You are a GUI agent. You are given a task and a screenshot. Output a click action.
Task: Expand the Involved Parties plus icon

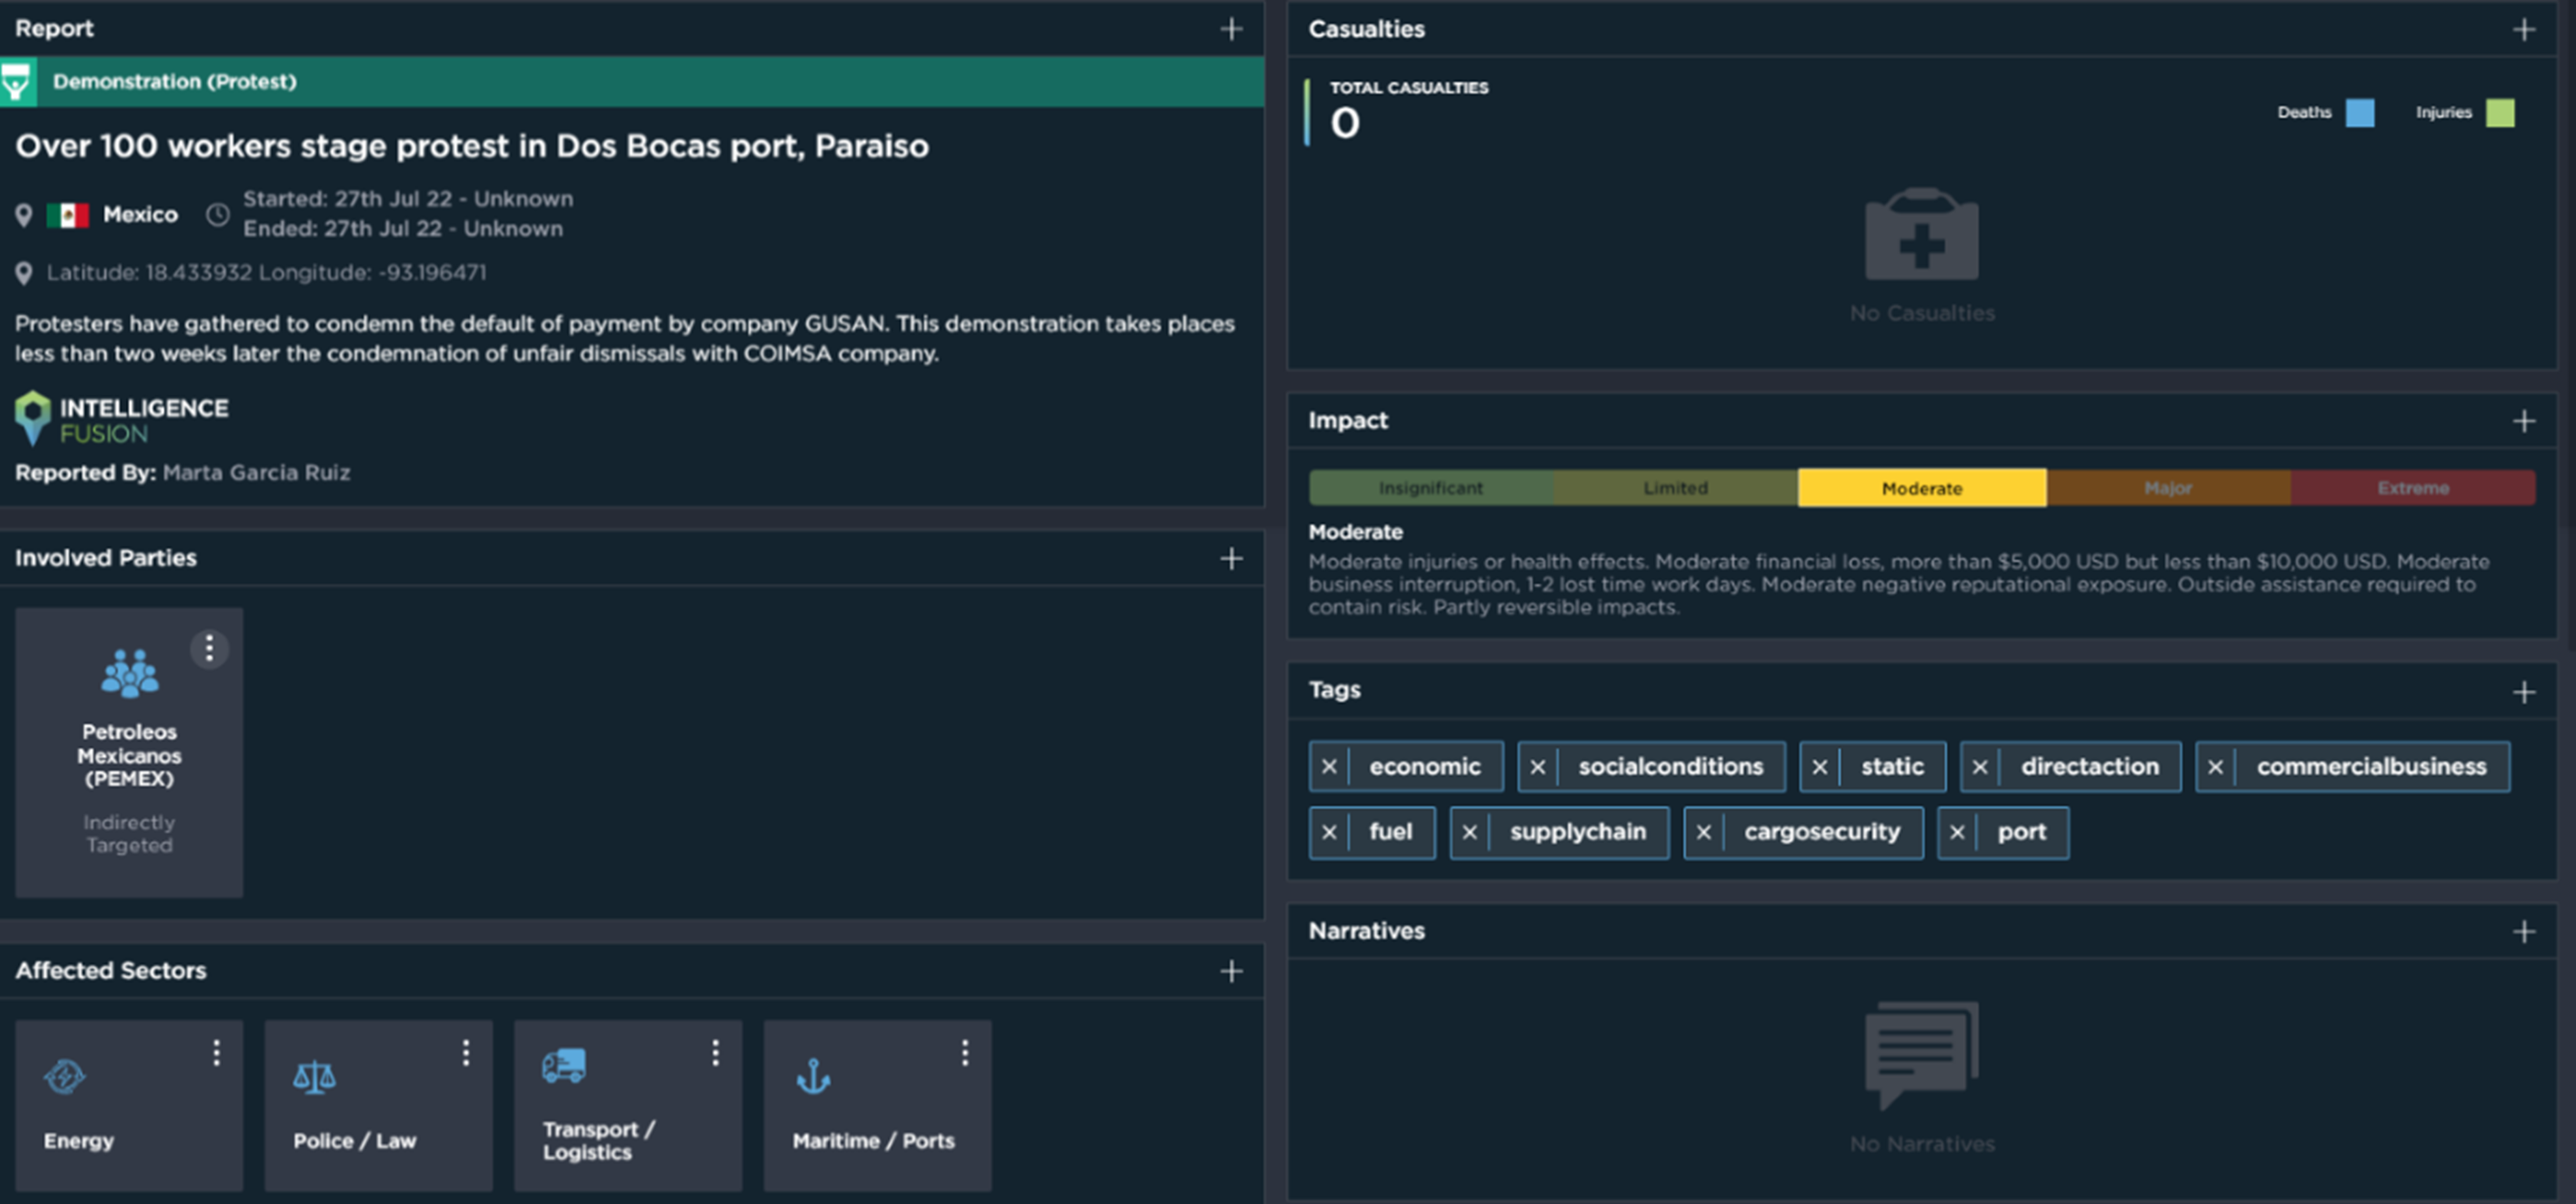(x=1231, y=558)
